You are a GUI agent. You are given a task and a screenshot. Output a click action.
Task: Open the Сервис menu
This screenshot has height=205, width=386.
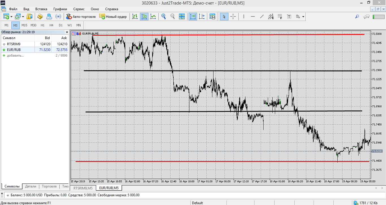pyautogui.click(x=79, y=9)
